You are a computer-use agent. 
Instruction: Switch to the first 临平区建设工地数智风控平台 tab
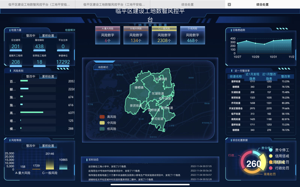coord(37,4)
